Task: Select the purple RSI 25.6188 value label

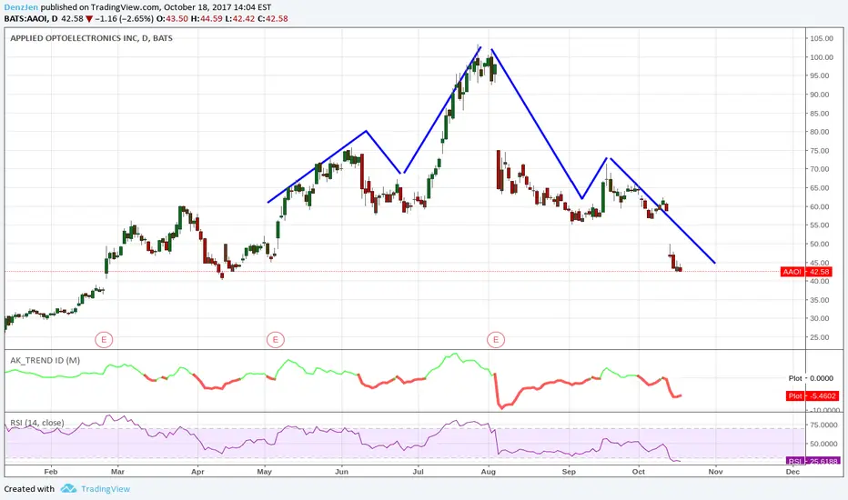Action: click(813, 461)
